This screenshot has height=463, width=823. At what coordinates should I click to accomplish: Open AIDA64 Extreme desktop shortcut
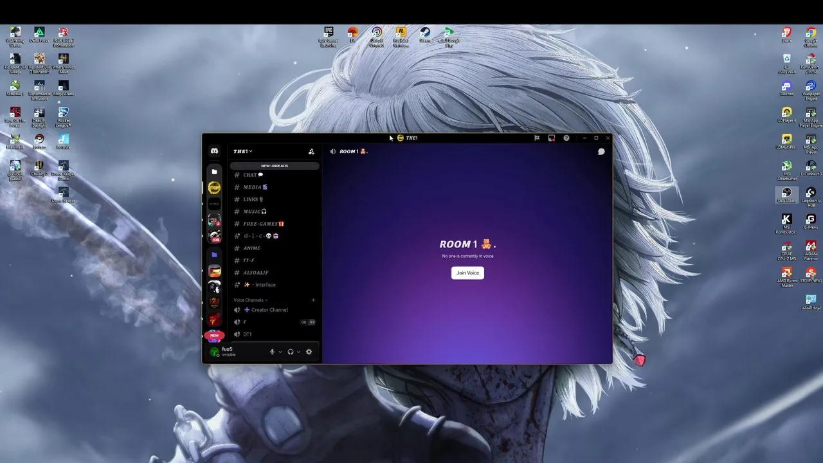(811, 251)
